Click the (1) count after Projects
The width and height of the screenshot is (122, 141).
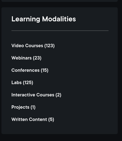point(33,107)
